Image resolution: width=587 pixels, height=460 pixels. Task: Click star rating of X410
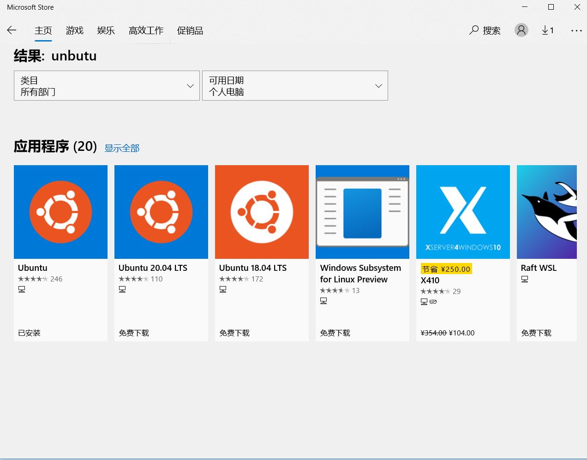435,291
